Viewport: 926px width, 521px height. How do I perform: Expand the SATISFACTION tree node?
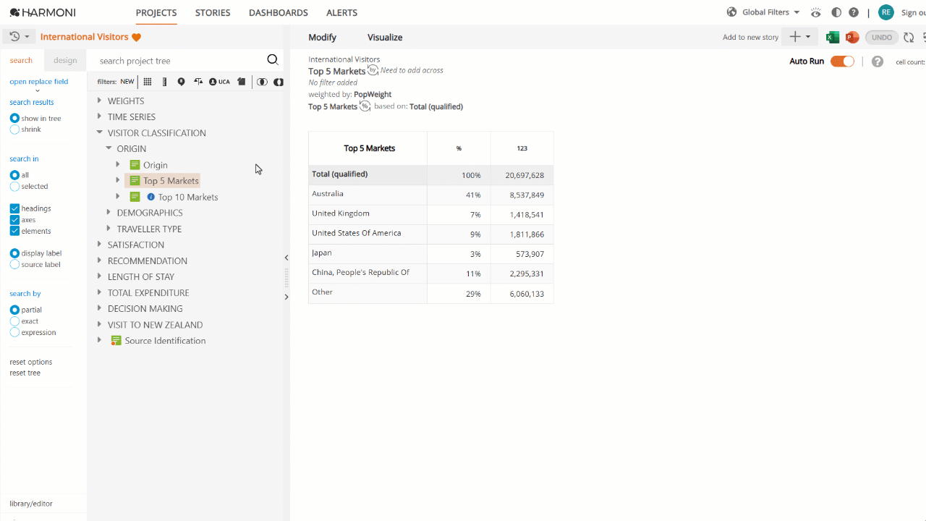100,245
